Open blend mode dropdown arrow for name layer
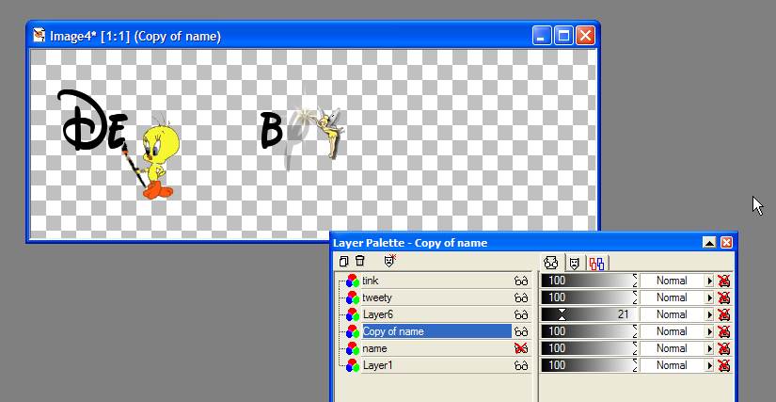Image resolution: width=776 pixels, height=402 pixels. 709,348
